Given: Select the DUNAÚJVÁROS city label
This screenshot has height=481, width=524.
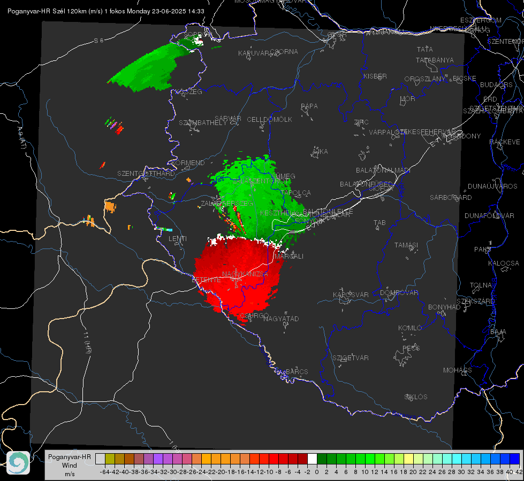Looking at the screenshot, I should (492, 187).
